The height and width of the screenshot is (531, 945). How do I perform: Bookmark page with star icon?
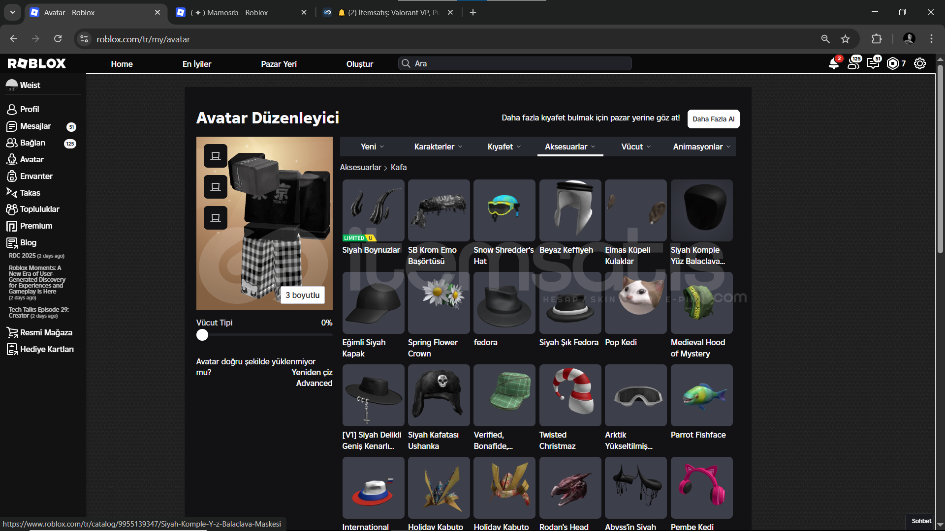pos(845,39)
